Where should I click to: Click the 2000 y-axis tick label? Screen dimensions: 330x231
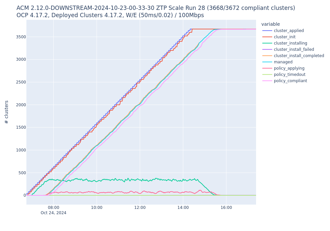(21, 105)
